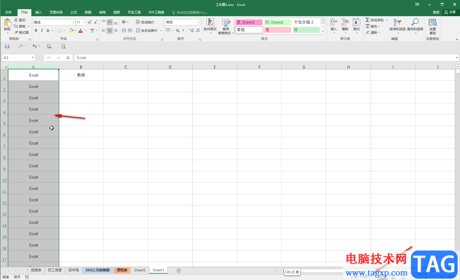Expand the cell styles gallery
Screen dimensions: 460x280
coord(323,32)
